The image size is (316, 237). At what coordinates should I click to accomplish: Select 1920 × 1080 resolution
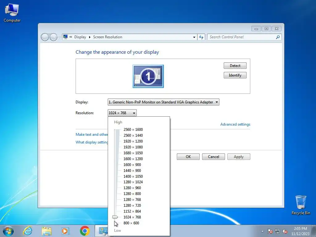coord(133,147)
